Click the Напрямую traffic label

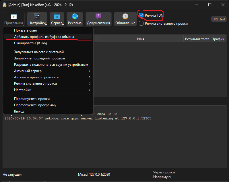pos(162,177)
